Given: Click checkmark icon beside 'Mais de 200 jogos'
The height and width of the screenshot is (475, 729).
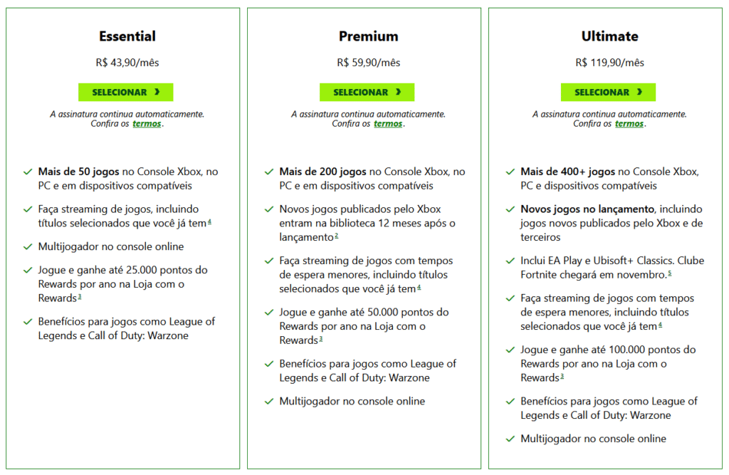Looking at the screenshot, I should click(269, 172).
